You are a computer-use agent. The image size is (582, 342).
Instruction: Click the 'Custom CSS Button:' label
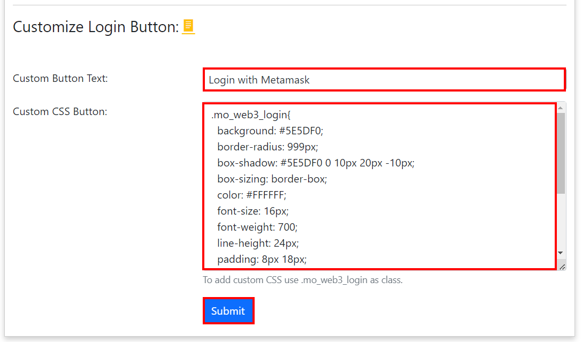[60, 111]
